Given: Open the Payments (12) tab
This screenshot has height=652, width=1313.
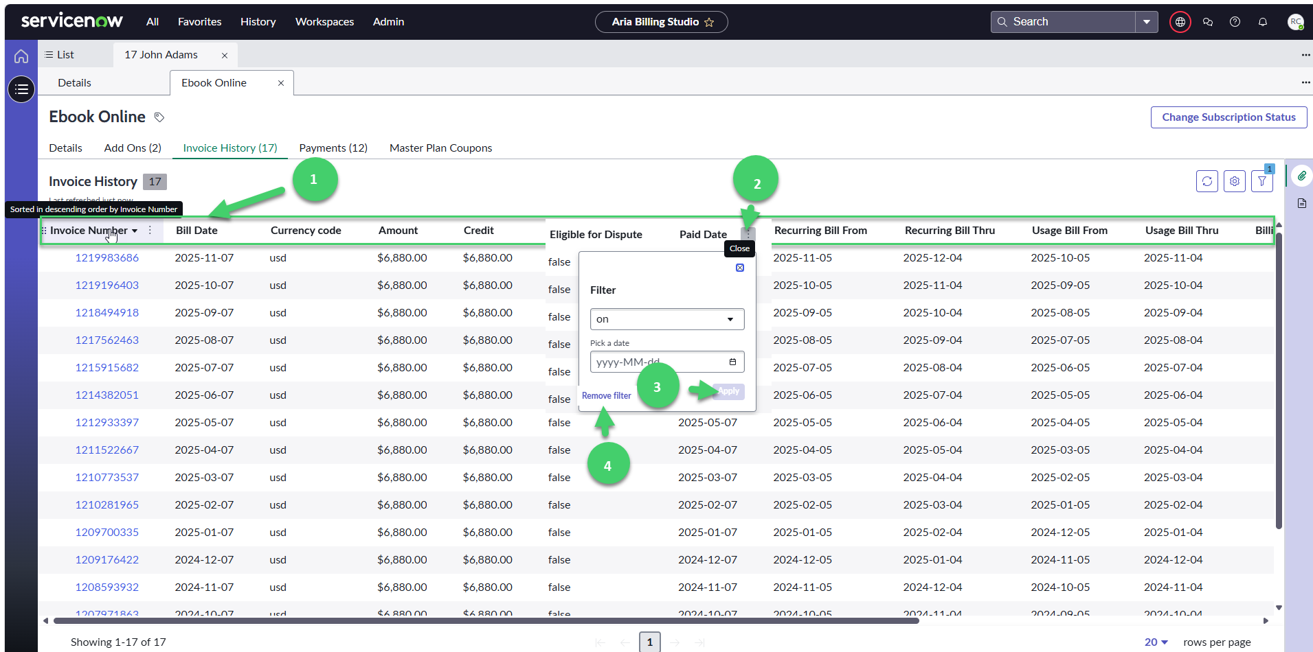Looking at the screenshot, I should click(x=333, y=148).
